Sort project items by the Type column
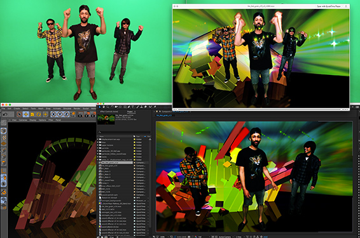The width and height of the screenshot is (360, 238). point(138,136)
